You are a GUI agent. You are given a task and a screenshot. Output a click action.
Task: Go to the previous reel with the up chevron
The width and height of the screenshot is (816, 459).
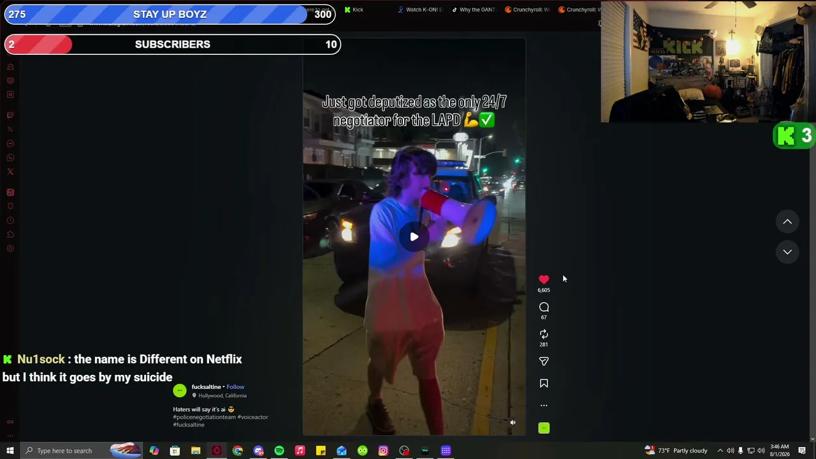787,222
